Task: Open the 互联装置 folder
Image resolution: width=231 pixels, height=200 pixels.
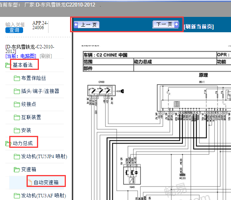Action: [x=31, y=117]
